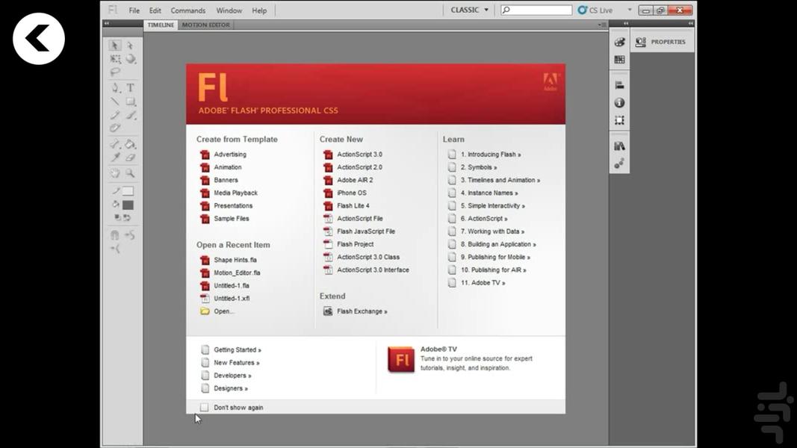Open the Swatches panel icon
This screenshot has height=448, width=797.
tap(619, 60)
